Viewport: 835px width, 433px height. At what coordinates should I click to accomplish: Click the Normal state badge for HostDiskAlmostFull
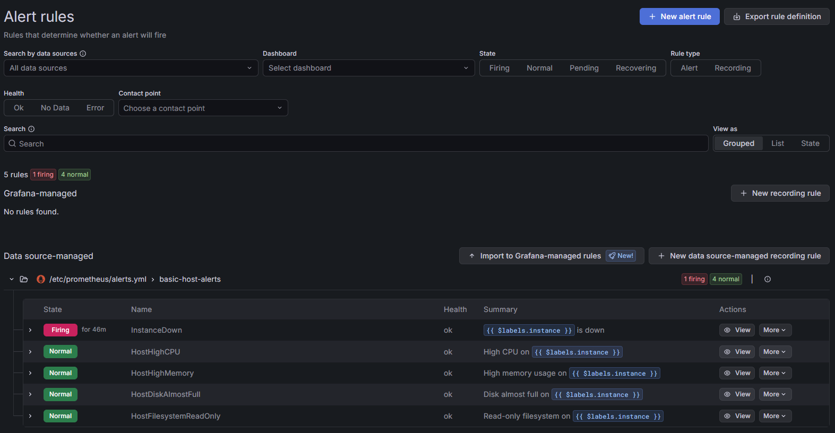pyautogui.click(x=61, y=394)
